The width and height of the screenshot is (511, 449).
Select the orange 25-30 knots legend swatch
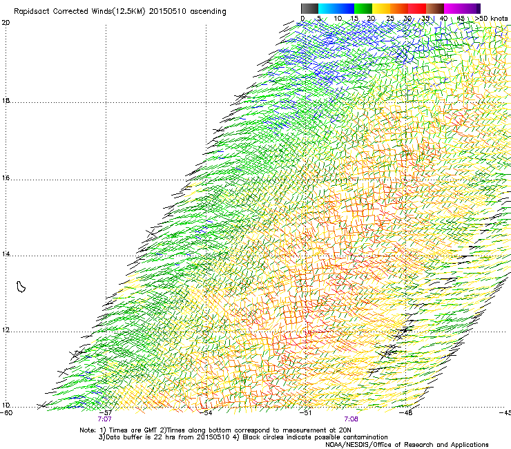399,8
